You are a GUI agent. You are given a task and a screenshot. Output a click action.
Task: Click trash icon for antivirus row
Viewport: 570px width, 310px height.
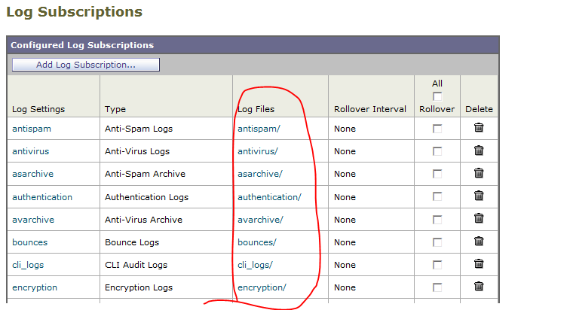click(478, 151)
